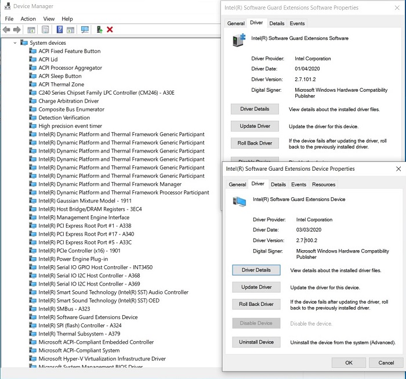Click the icon beside High precision event timer

tap(33, 125)
